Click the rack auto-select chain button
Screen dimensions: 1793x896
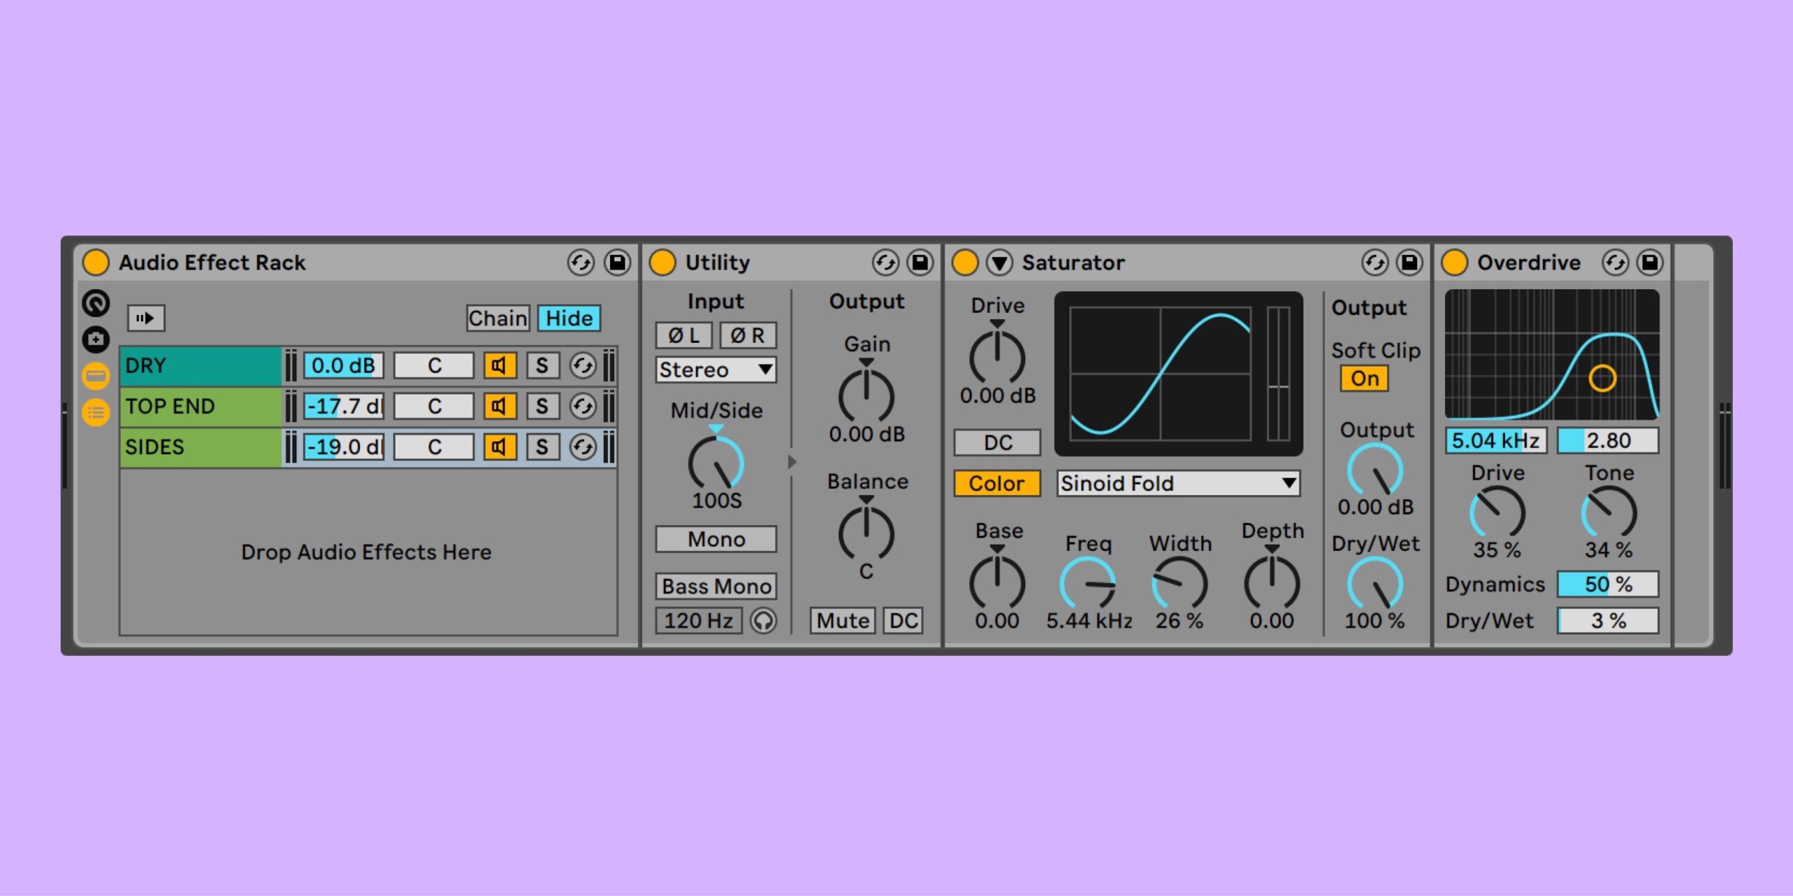coord(146,318)
